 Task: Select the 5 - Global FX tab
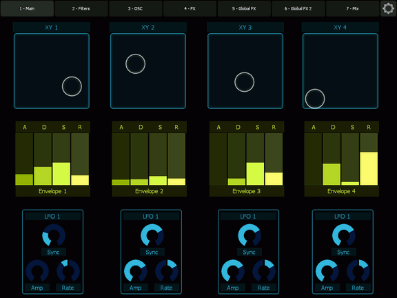[244, 8]
